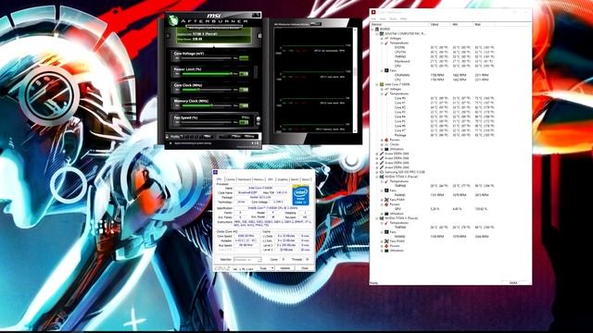593x333 pixels.
Task: Click the Intel Core i7 logo in CPU-Z
Action: [300, 195]
